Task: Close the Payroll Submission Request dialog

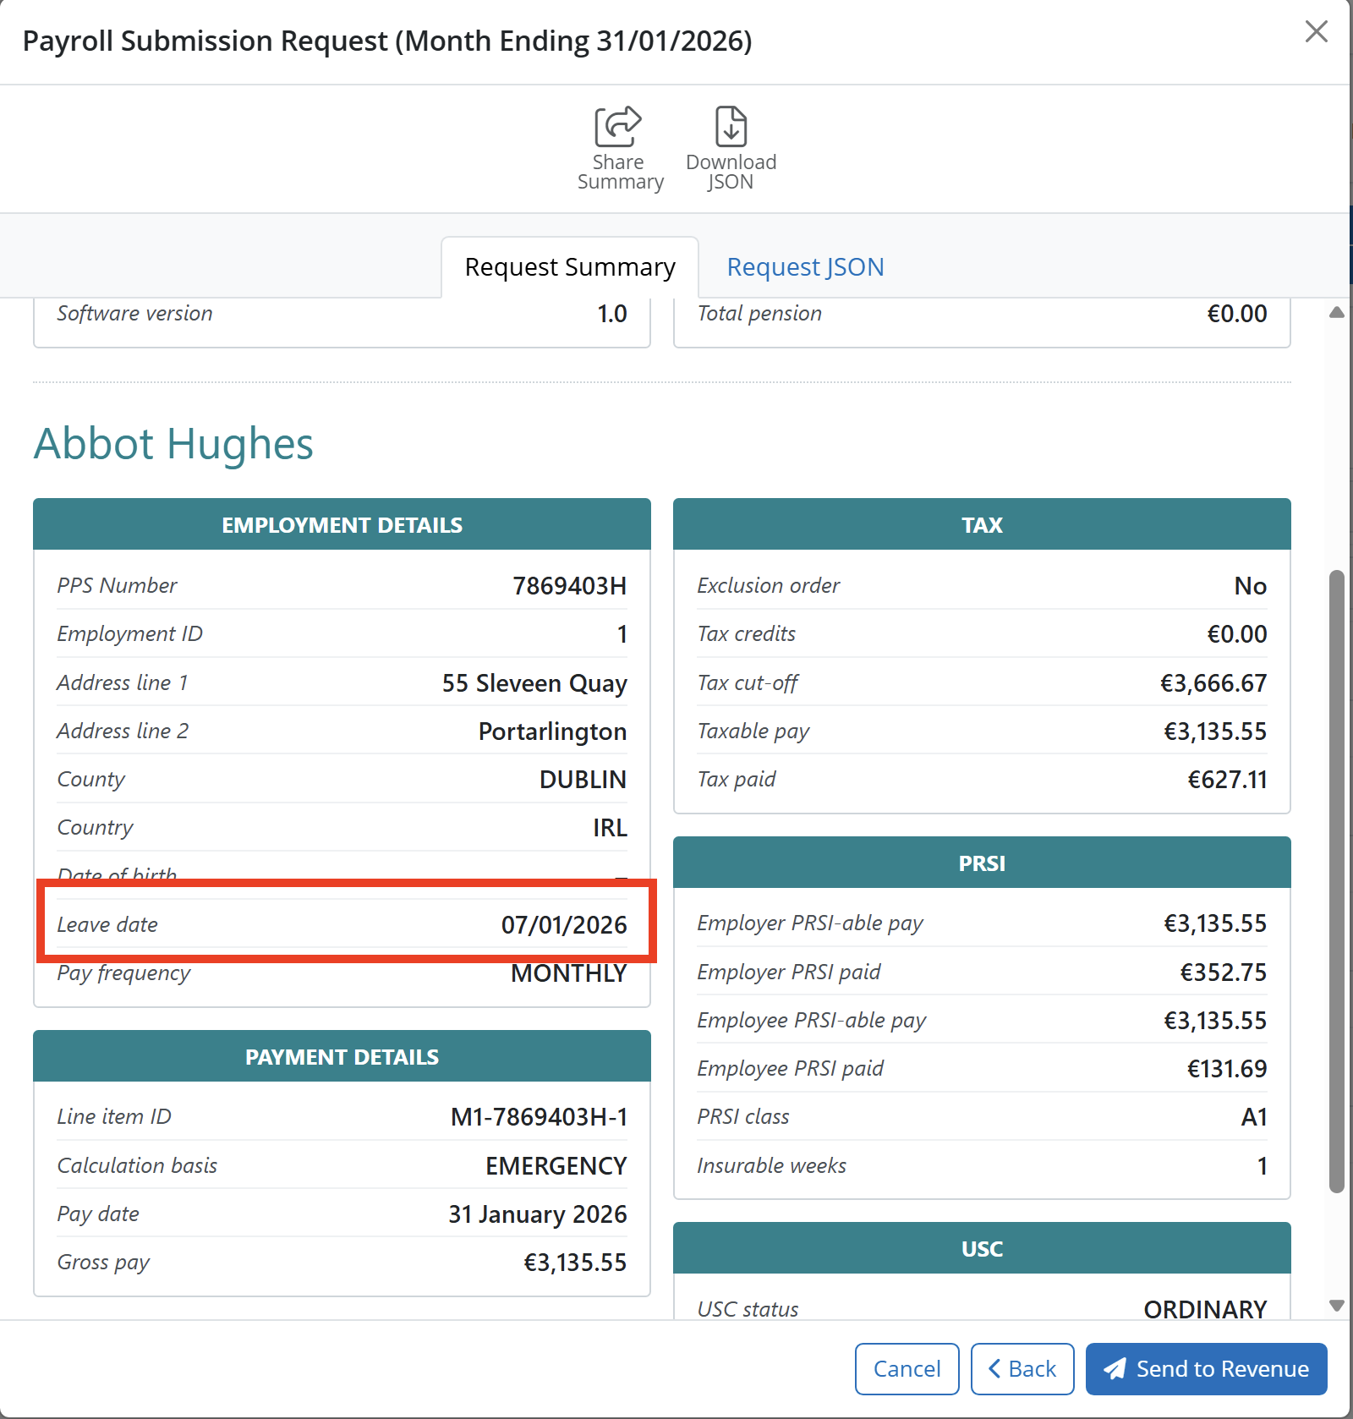Action: [1316, 31]
